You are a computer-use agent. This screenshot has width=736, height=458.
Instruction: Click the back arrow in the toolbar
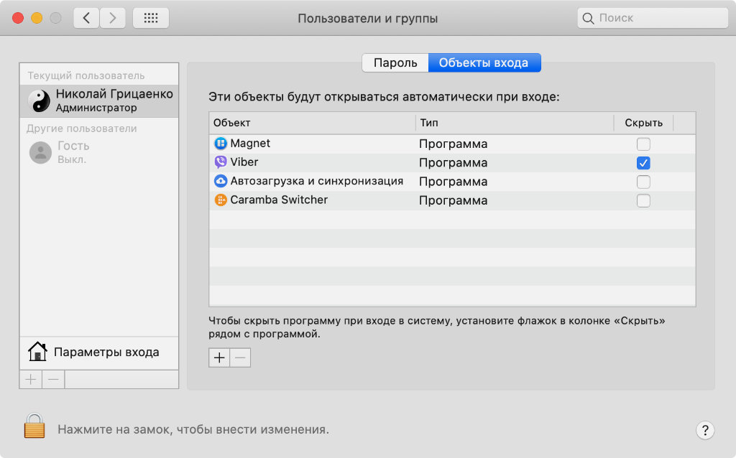pos(86,19)
